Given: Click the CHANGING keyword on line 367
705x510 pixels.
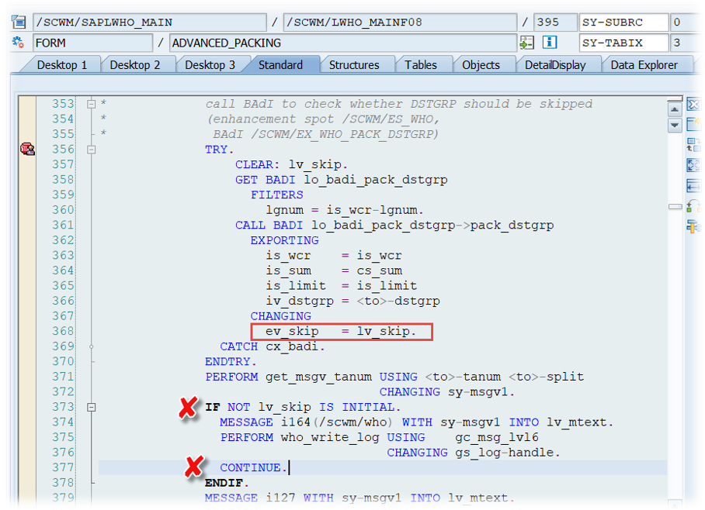Looking at the screenshot, I should click(x=280, y=316).
